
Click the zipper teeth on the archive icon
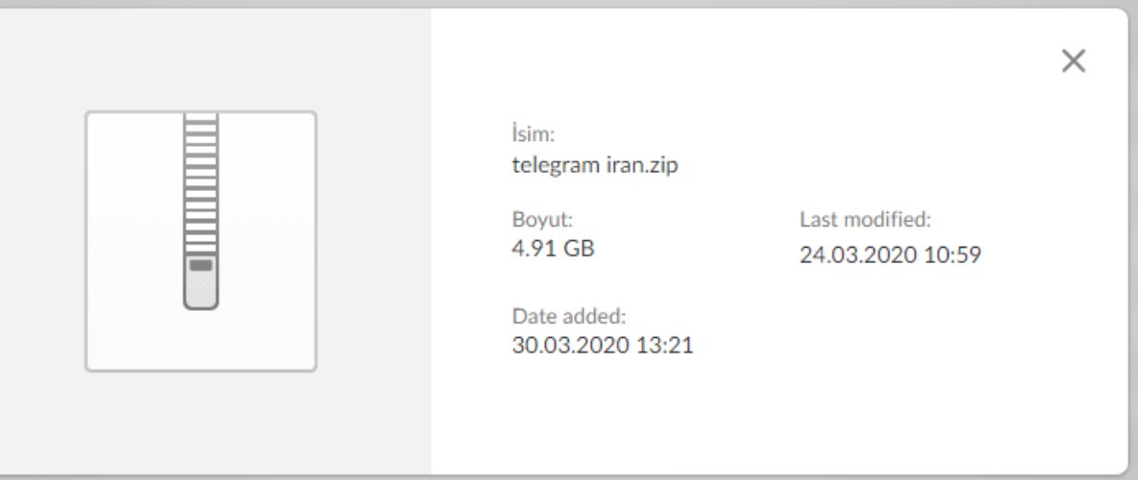pos(201,182)
